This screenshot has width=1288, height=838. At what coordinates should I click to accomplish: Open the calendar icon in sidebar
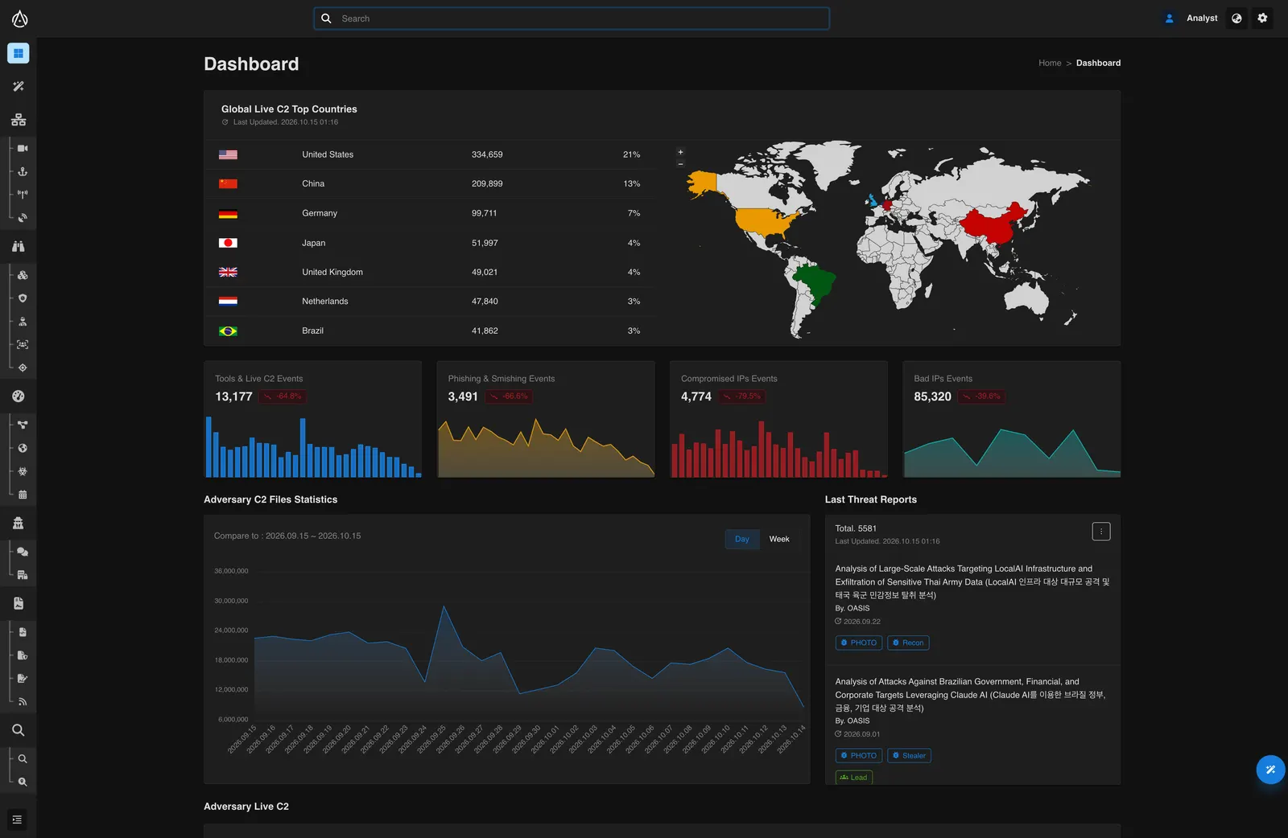[23, 495]
